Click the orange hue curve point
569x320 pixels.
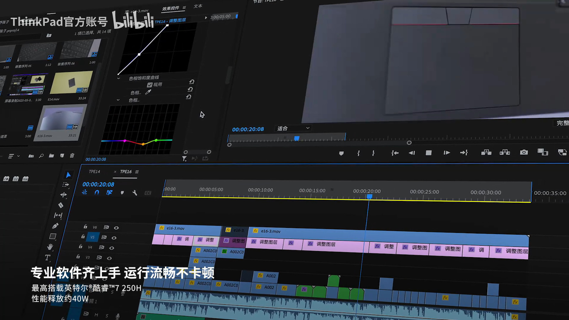click(x=143, y=144)
